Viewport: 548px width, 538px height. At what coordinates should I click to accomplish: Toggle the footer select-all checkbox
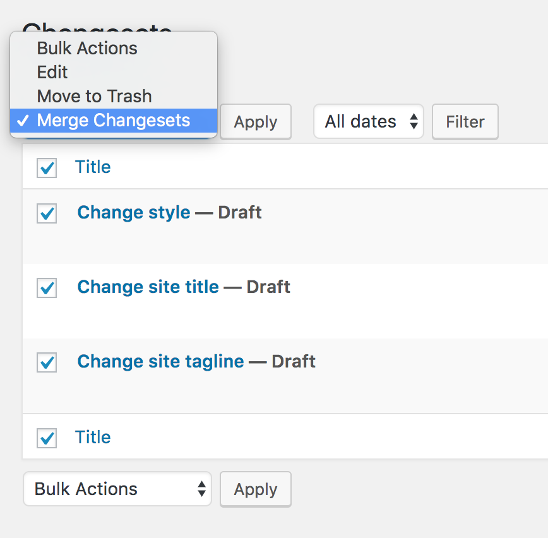pos(47,438)
